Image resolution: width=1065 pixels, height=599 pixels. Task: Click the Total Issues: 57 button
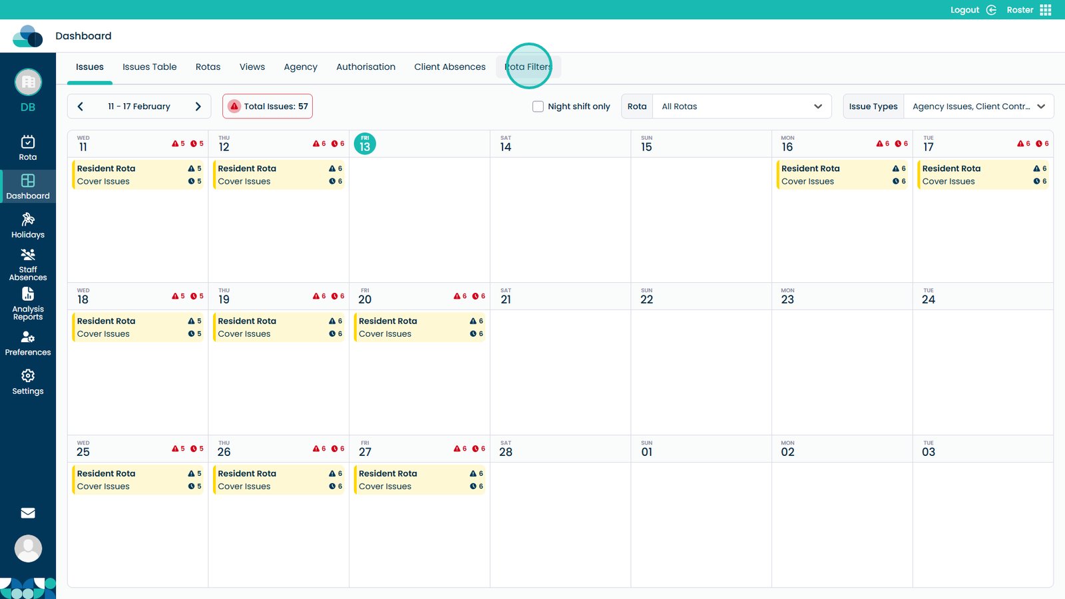[x=268, y=106]
